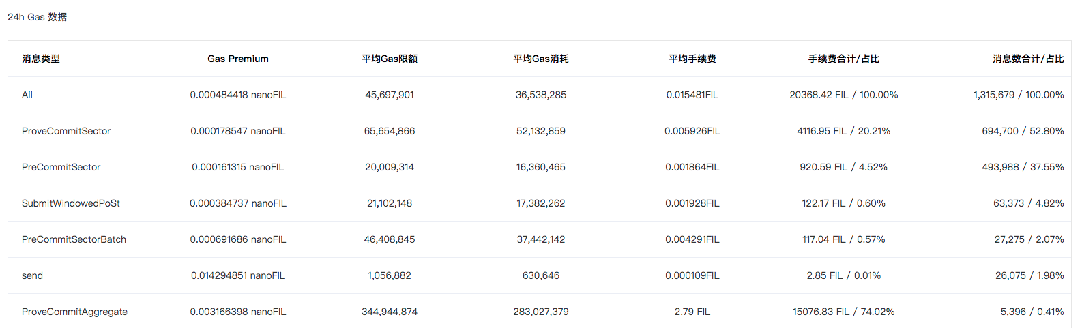Screen dimensions: 1082x328
Task: Click the 平均Gas消耗 column header
Action: [x=541, y=59]
